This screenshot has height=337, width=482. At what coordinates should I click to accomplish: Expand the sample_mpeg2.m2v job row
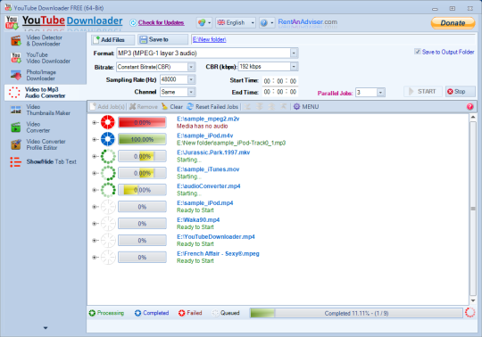pos(95,122)
